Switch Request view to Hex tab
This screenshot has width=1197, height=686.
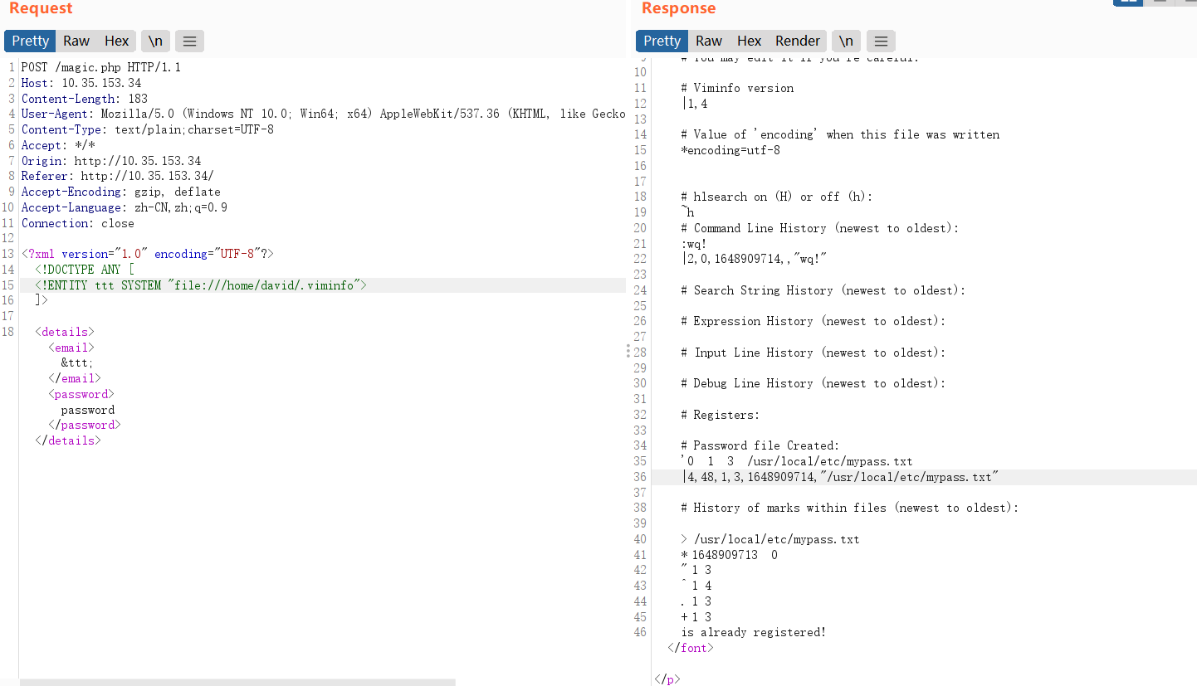pos(116,41)
